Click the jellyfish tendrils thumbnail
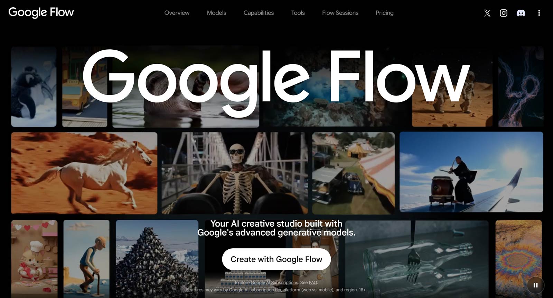 coord(521,87)
